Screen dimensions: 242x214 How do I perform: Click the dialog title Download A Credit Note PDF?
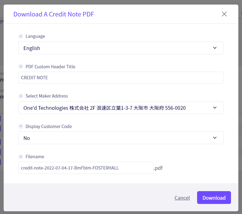click(54, 14)
